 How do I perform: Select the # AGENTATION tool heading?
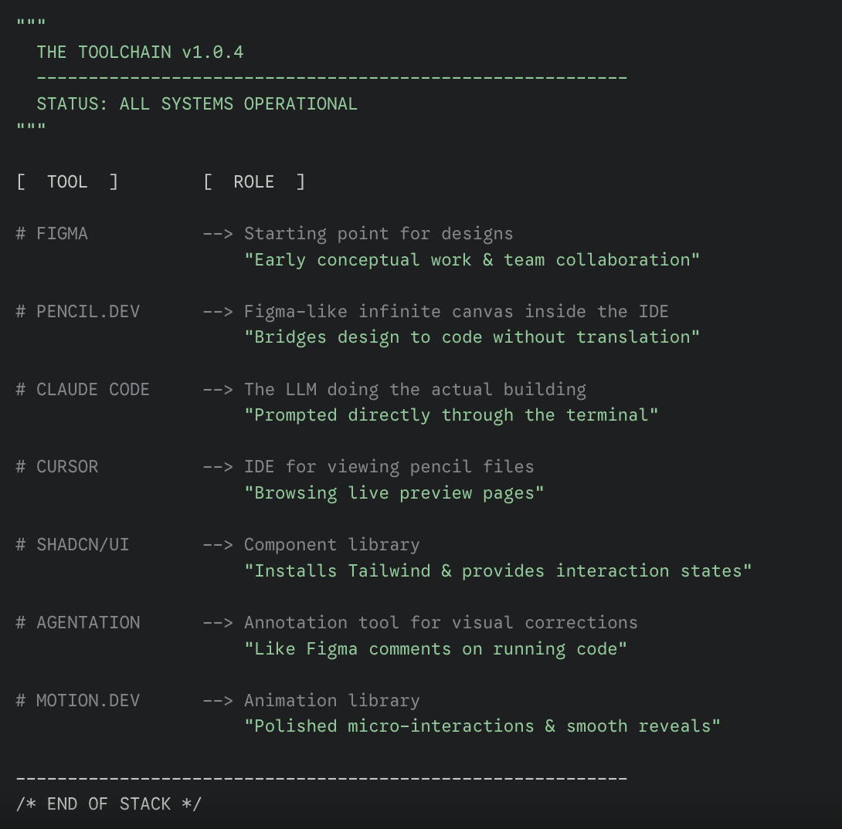[78, 623]
